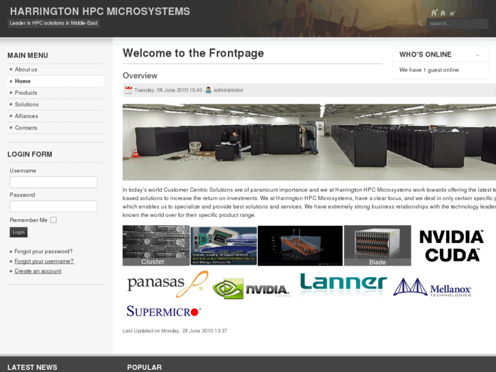Click the Last Updated on Monday date line
The width and height of the screenshot is (496, 372).
click(x=175, y=331)
